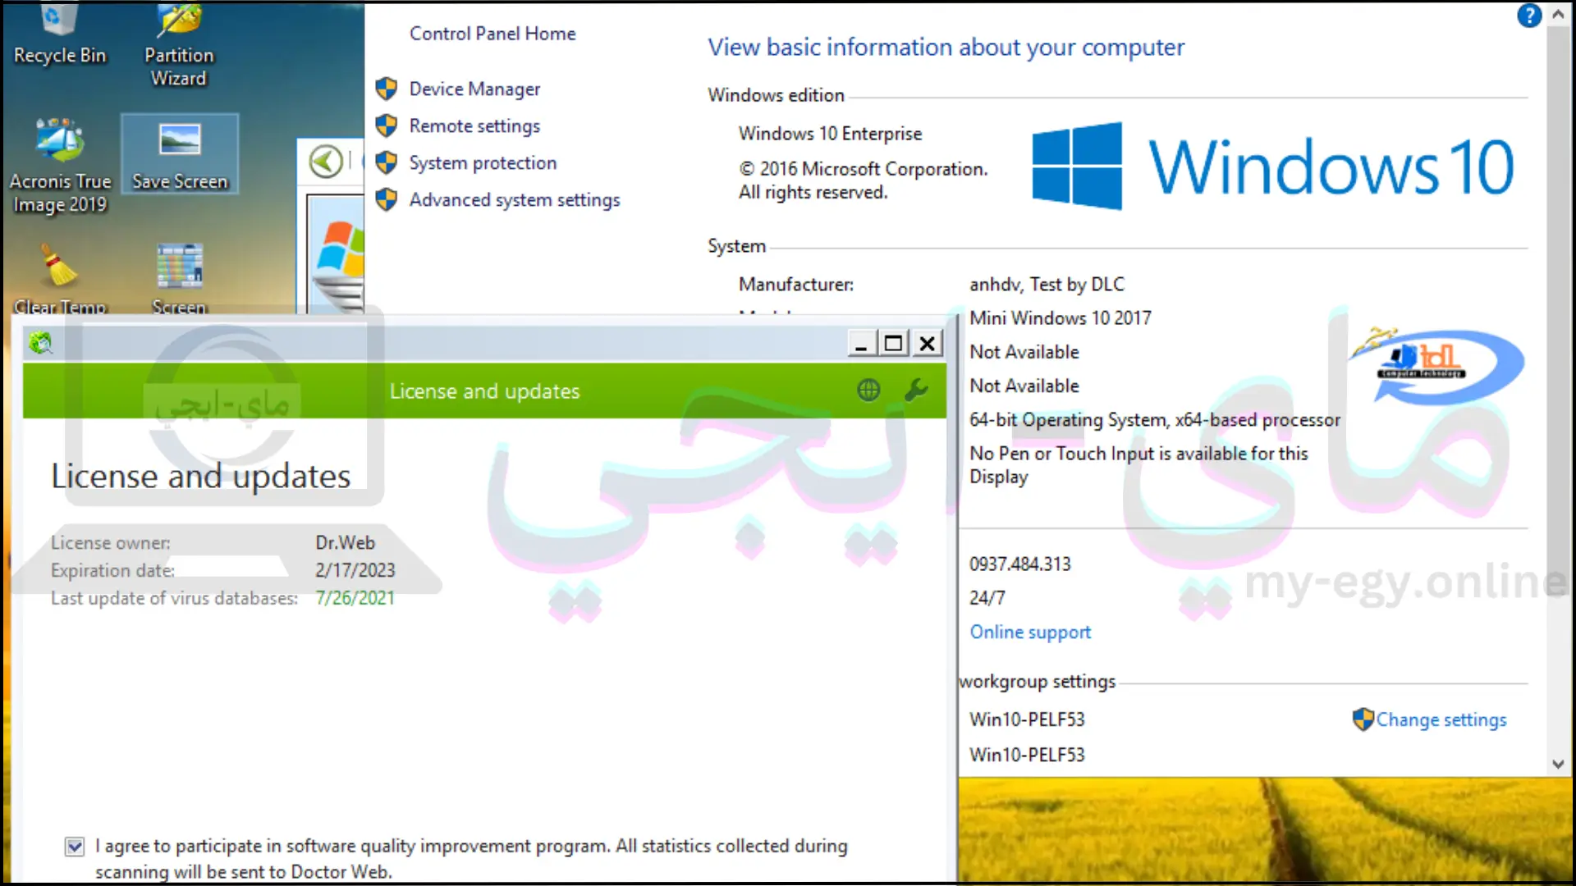The width and height of the screenshot is (1576, 886).
Task: Minimize the Dr.Web window
Action: click(861, 343)
